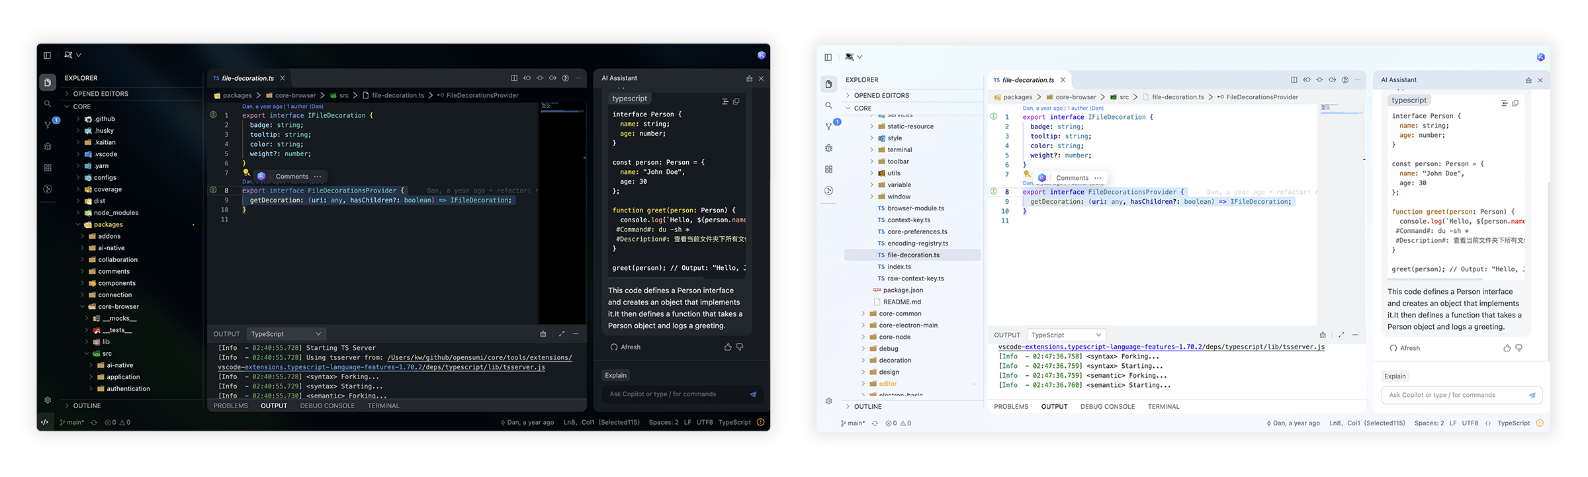The height and width of the screenshot is (477, 1588).
Task: Click Explain button in dark AI Assistant
Action: point(615,376)
